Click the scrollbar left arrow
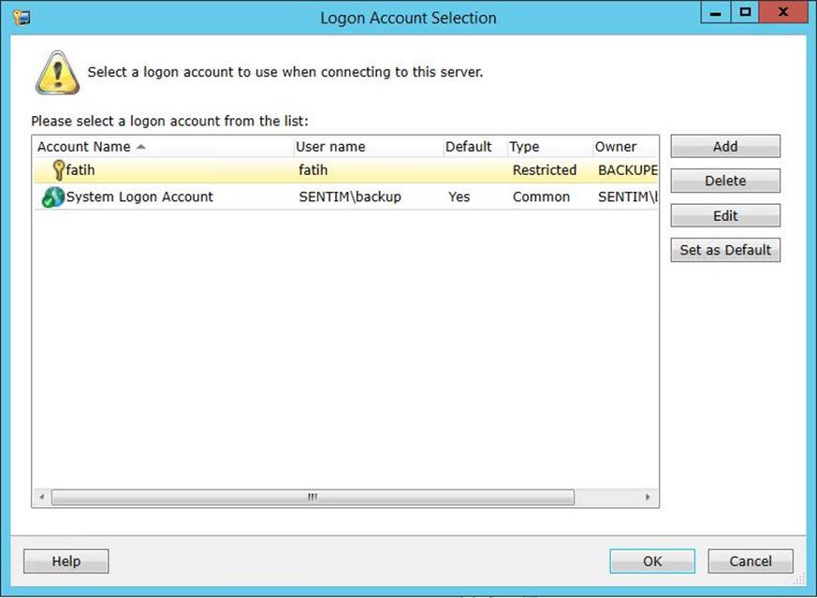The width and height of the screenshot is (817, 598). click(x=42, y=497)
